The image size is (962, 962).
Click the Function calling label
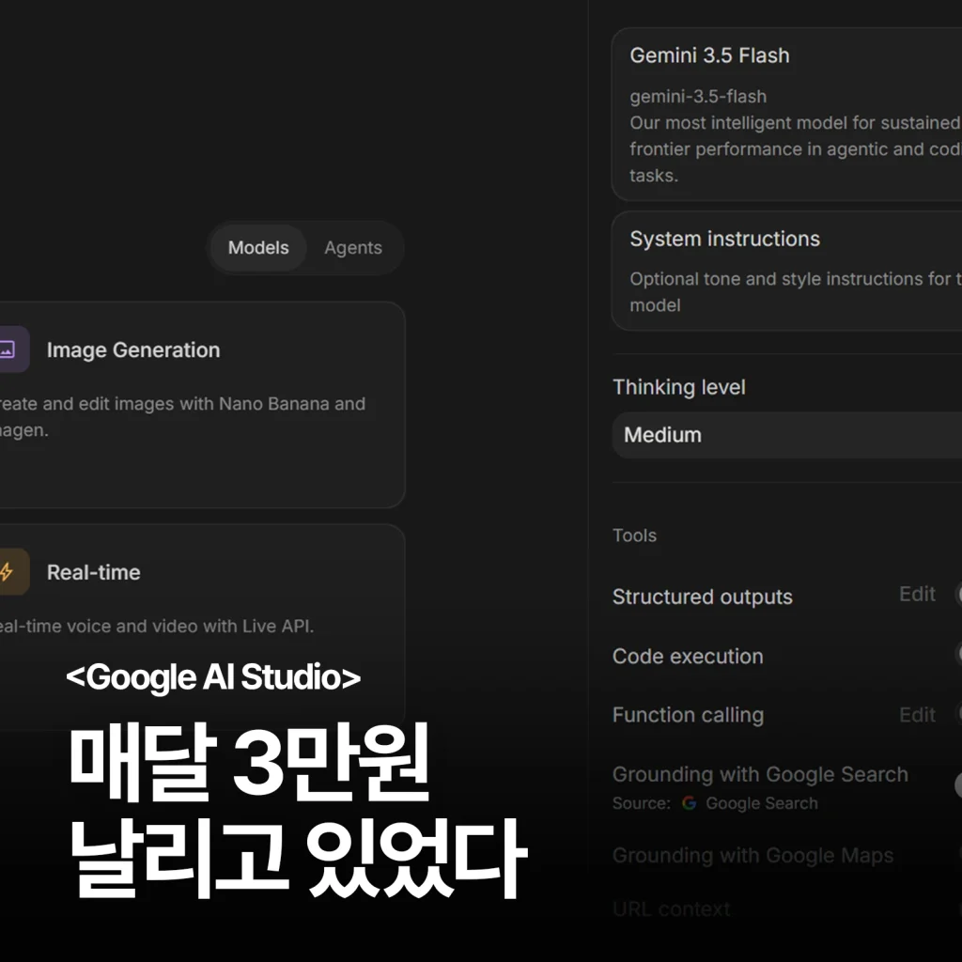point(688,715)
